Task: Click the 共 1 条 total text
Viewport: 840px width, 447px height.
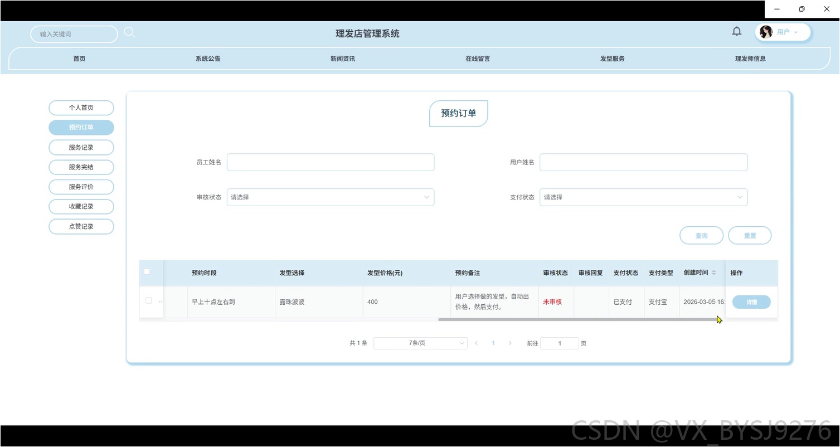Action: 358,343
